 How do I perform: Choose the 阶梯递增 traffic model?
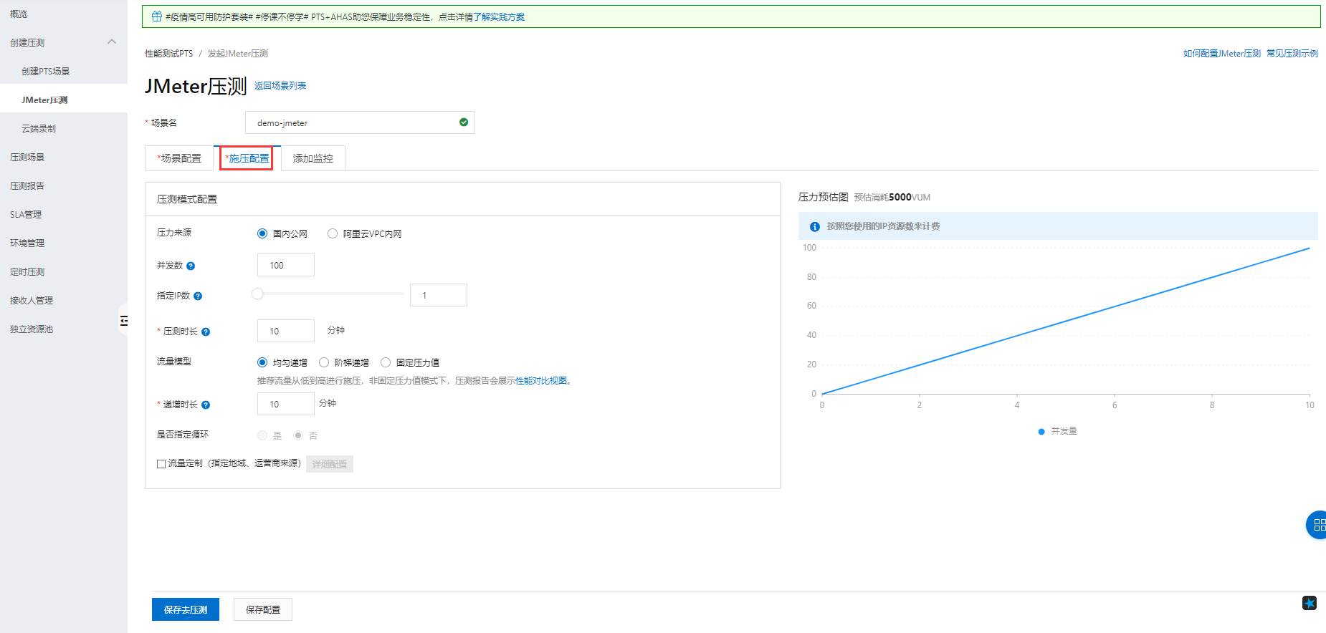pos(324,362)
